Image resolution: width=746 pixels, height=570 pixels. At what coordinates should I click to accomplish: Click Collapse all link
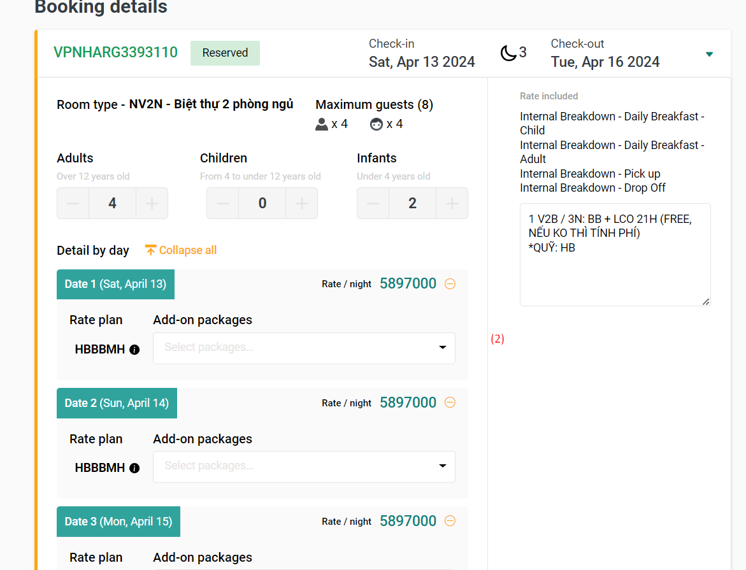click(181, 250)
